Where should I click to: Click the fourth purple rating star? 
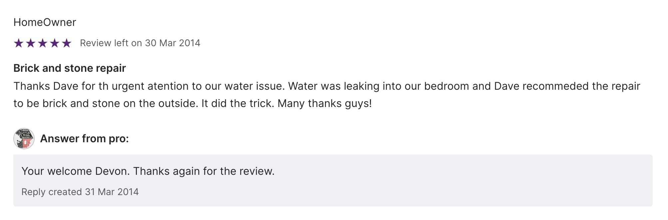(55, 43)
